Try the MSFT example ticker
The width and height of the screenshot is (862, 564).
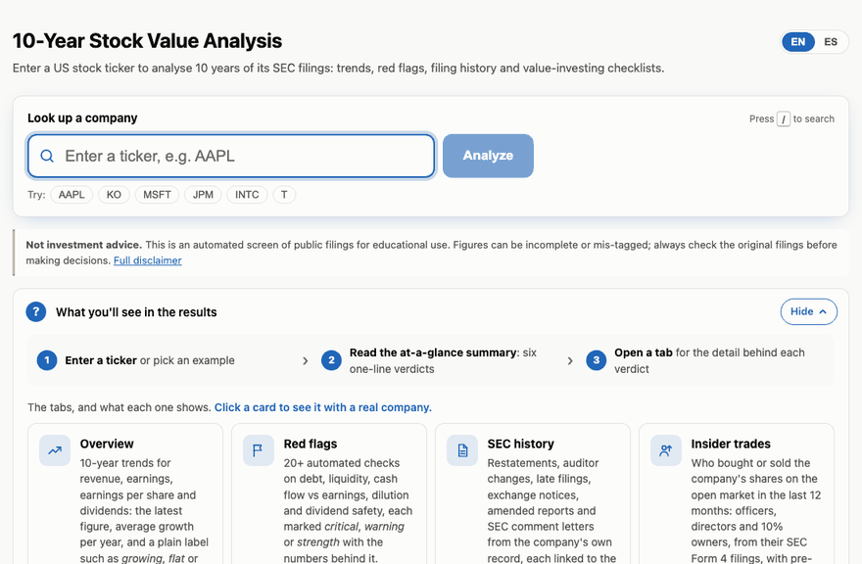click(157, 195)
